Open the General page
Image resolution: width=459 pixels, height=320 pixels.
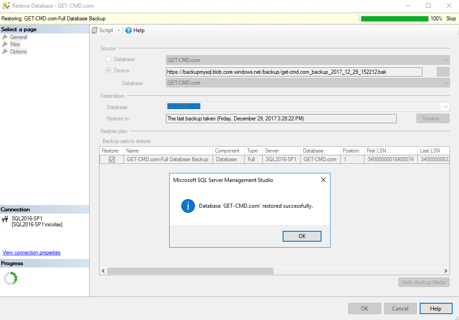coord(19,37)
